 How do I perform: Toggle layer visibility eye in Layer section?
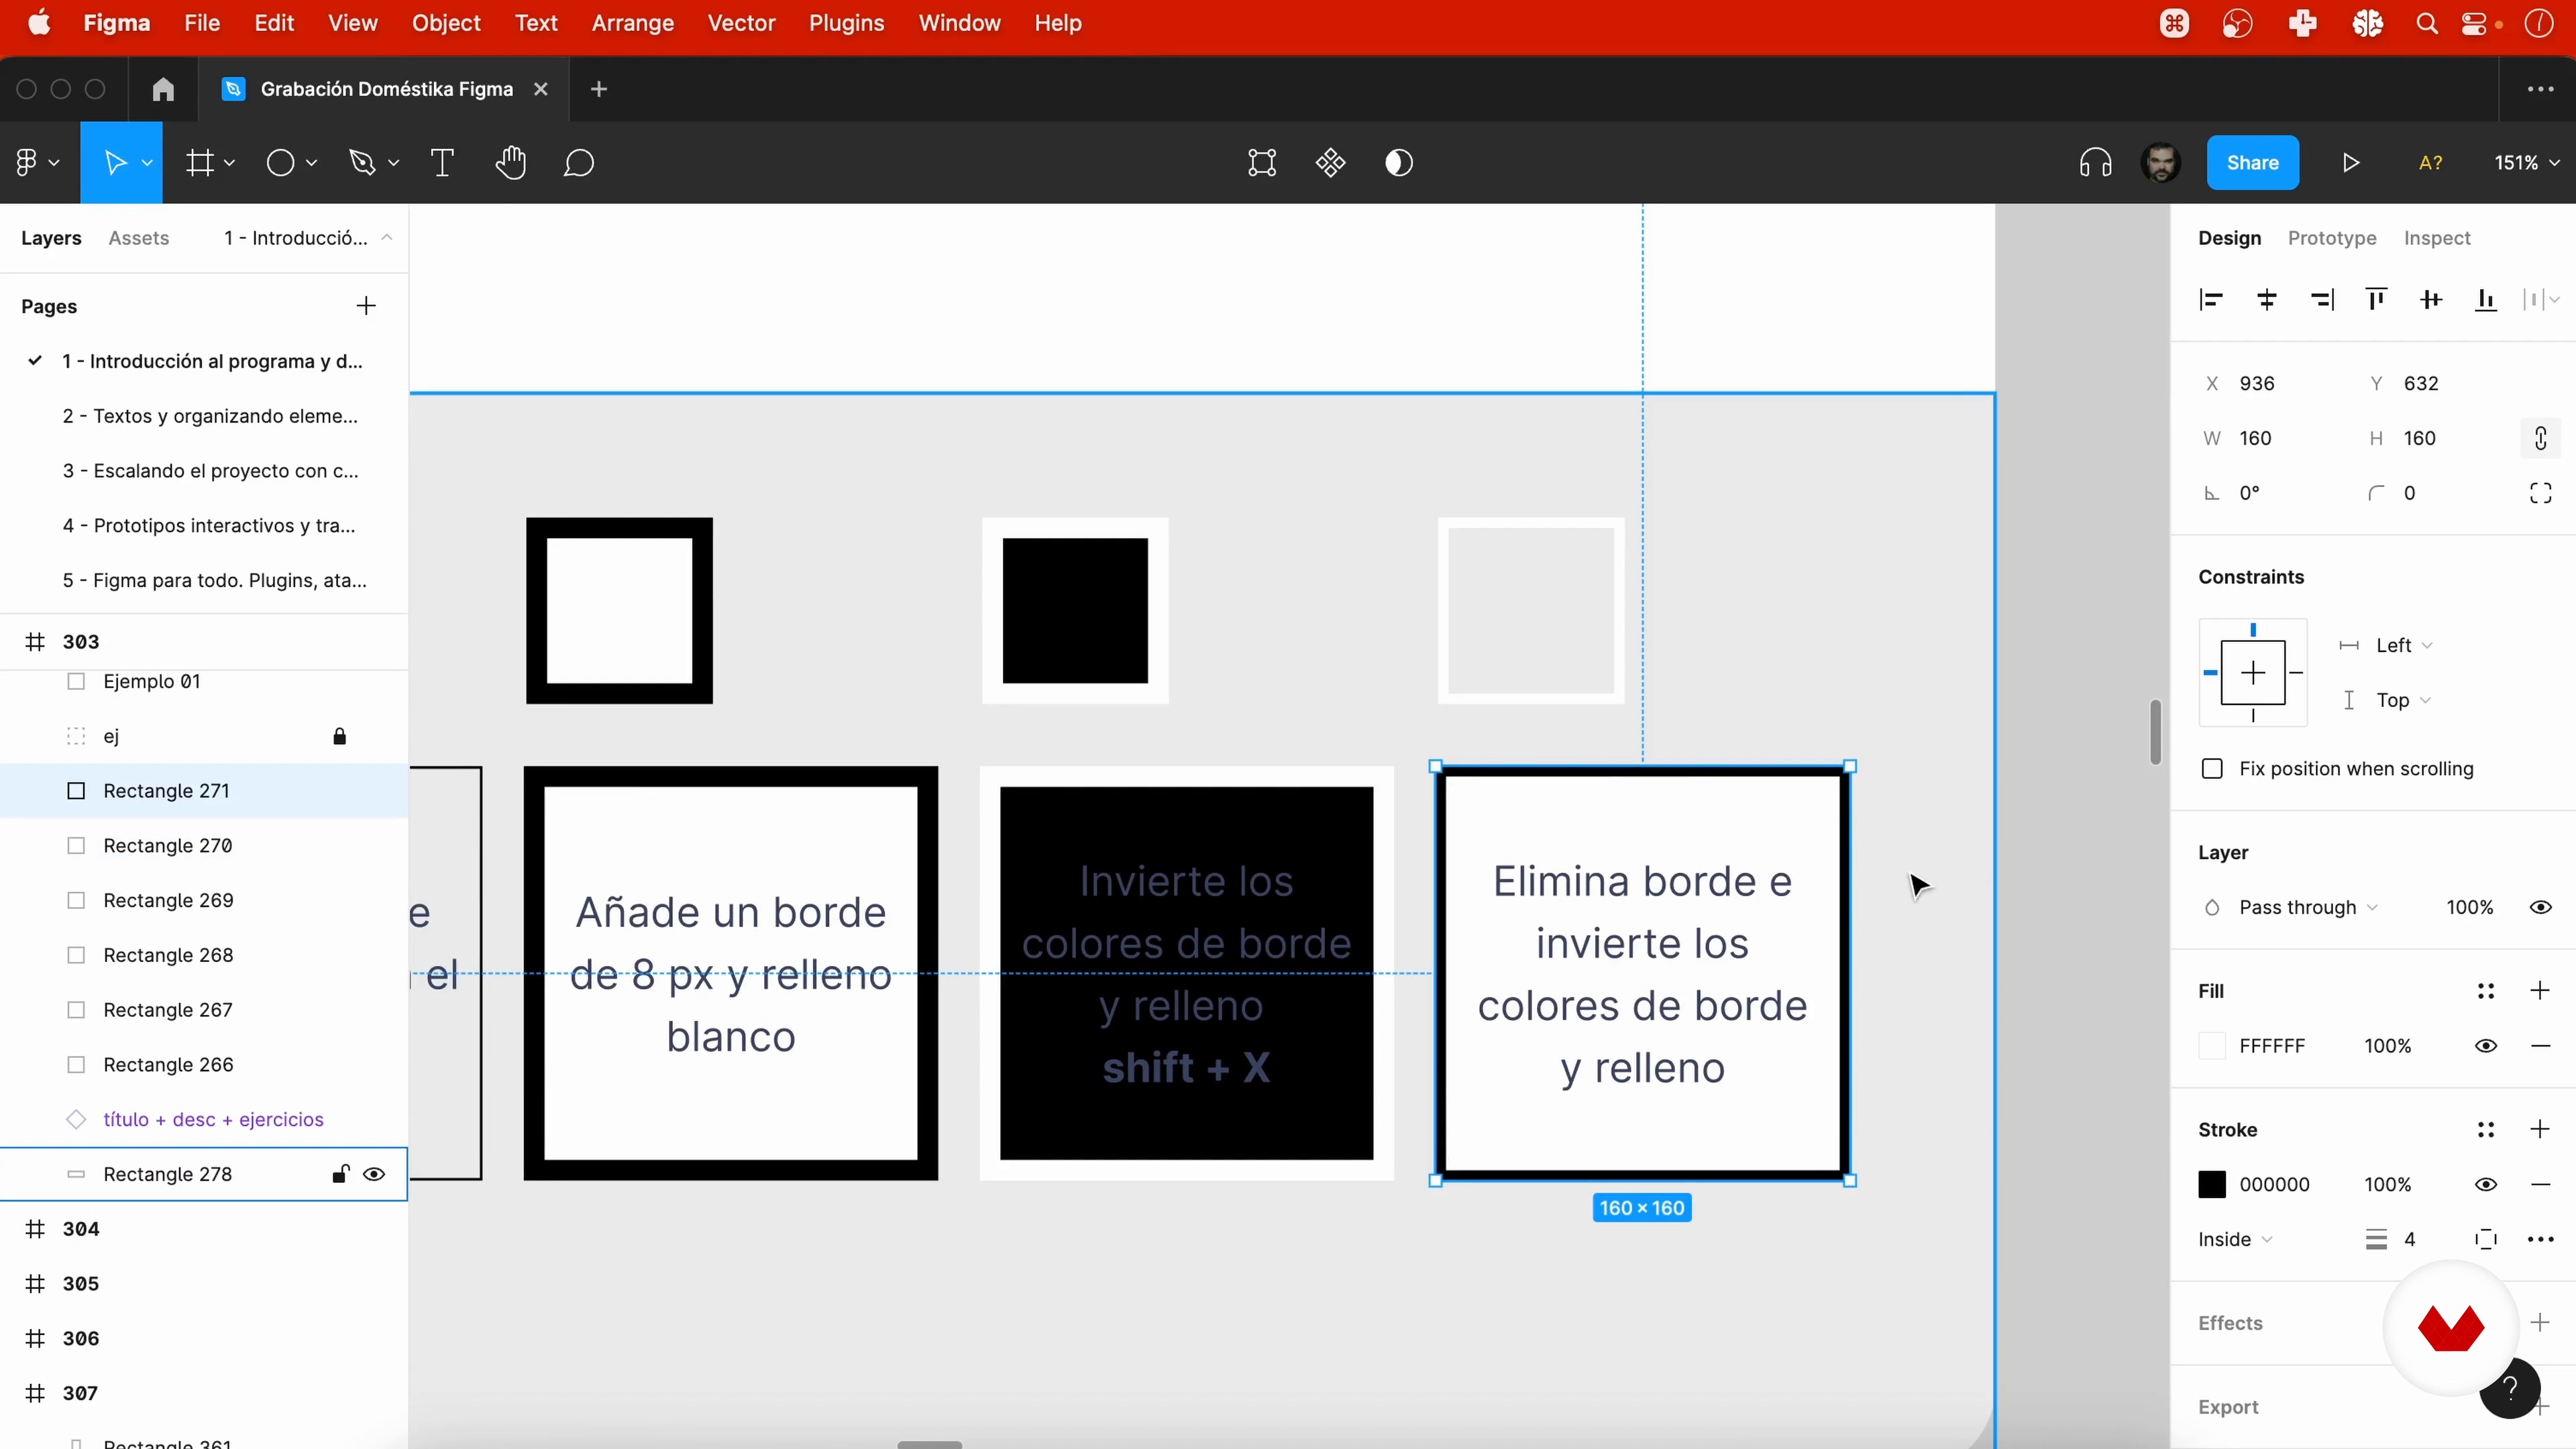(x=2541, y=908)
